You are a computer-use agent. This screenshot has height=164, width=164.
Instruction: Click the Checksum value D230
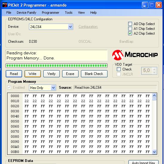tap(33, 42)
